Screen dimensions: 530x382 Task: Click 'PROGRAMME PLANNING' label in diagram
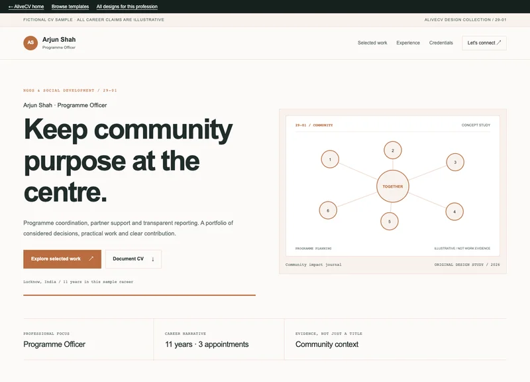pyautogui.click(x=313, y=248)
